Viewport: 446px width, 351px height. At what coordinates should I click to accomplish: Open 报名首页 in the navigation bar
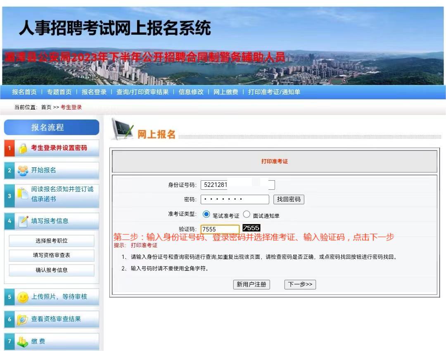24,92
